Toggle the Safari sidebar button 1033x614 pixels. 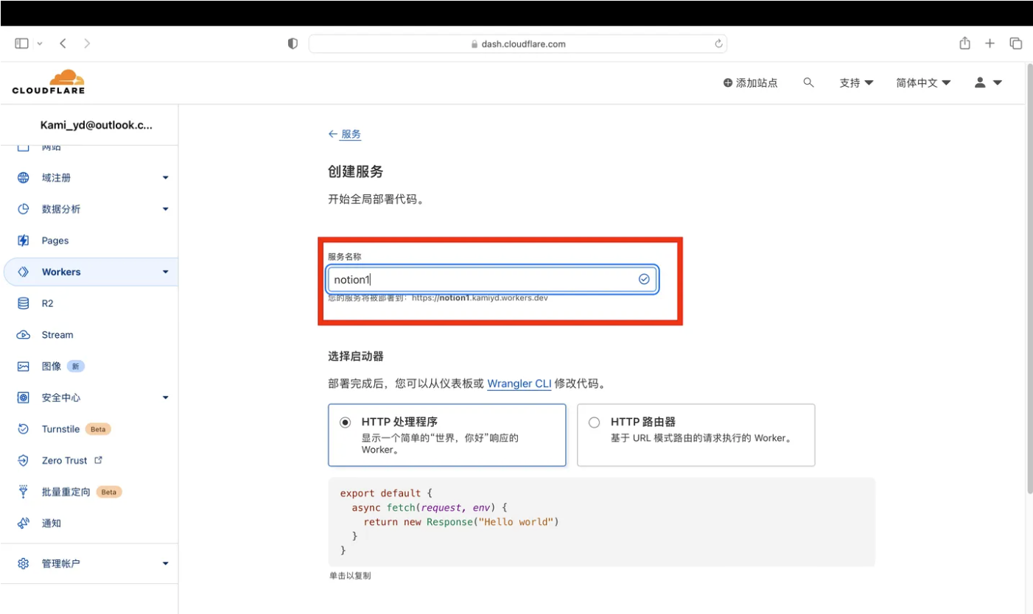[21, 43]
